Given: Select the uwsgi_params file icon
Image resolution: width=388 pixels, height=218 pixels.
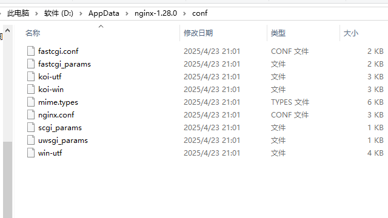Looking at the screenshot, I should click(31, 140).
